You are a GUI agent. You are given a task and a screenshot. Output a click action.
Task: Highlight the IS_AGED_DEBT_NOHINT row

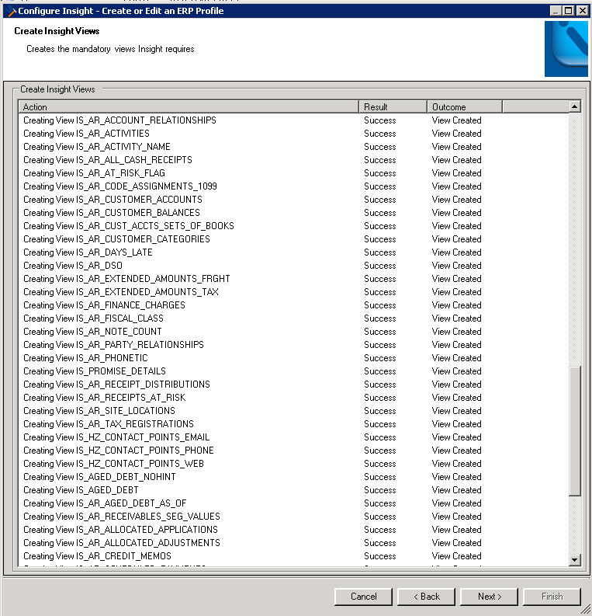tap(99, 477)
